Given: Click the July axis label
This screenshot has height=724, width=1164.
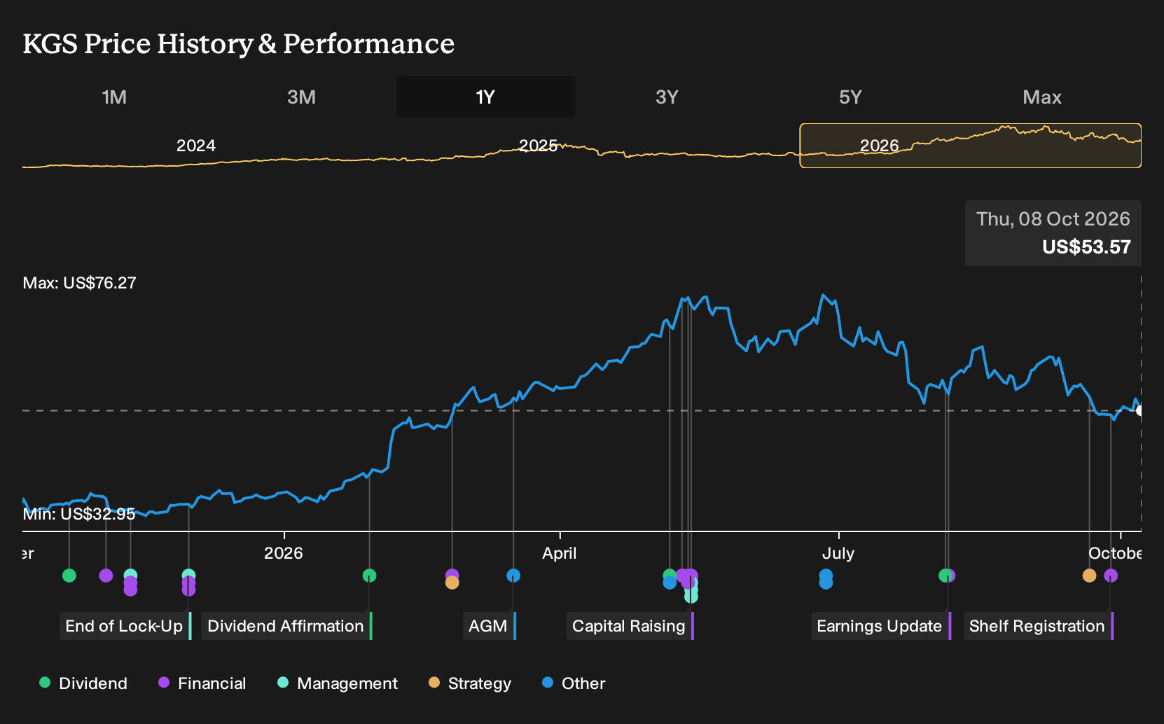Looking at the screenshot, I should 838,553.
